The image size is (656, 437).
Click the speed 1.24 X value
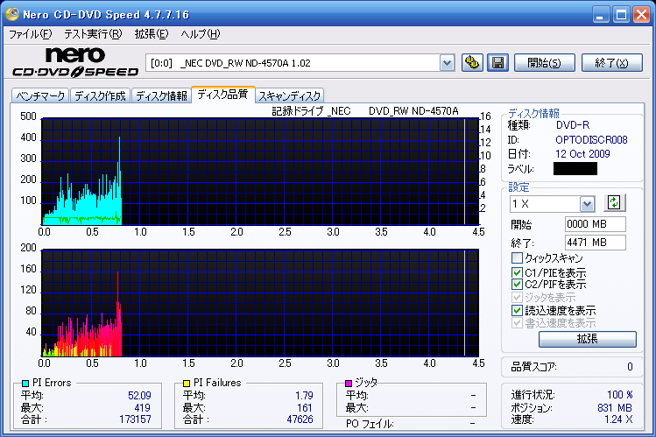[x=618, y=419]
